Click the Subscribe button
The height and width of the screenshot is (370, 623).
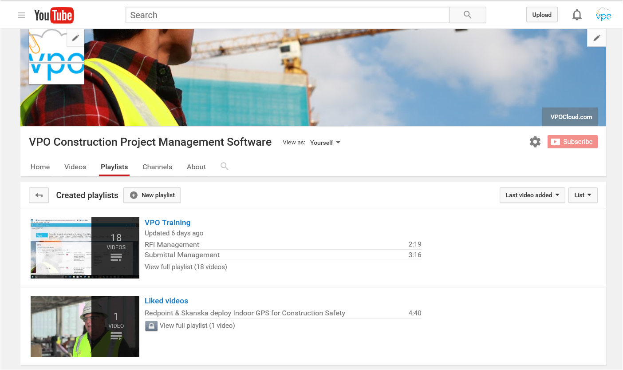pos(572,141)
